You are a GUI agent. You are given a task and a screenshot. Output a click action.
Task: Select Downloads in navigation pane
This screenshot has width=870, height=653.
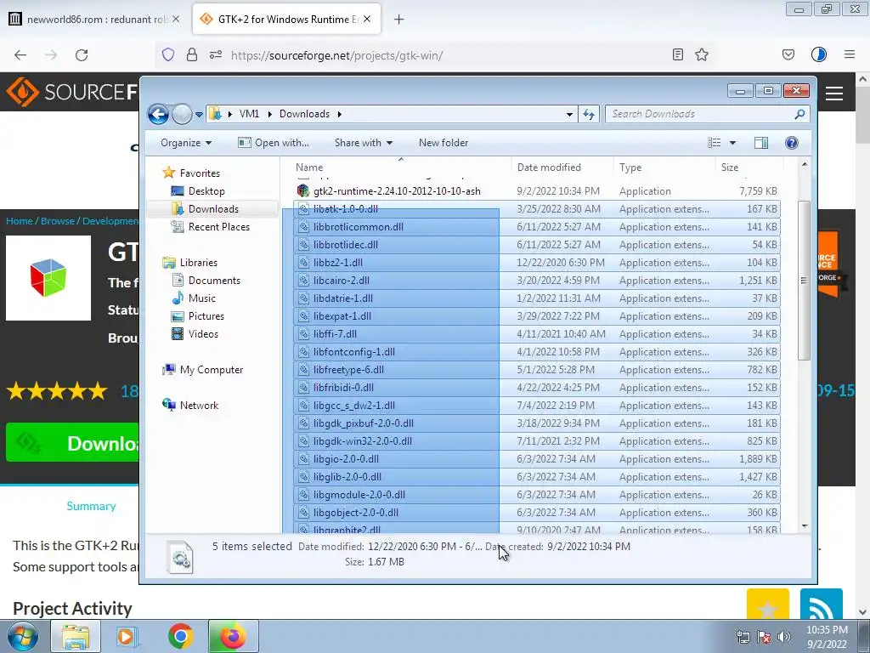(x=212, y=209)
